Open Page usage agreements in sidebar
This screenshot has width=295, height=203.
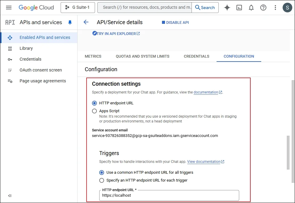[39, 81]
